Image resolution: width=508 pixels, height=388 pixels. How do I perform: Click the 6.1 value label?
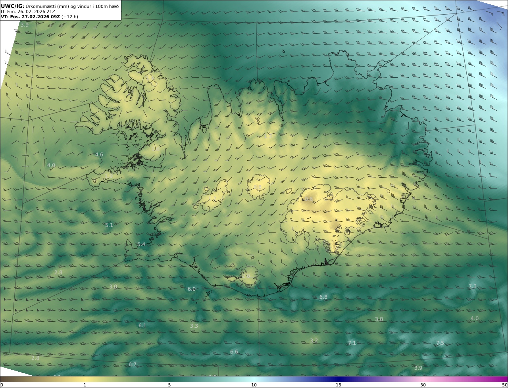point(142,326)
